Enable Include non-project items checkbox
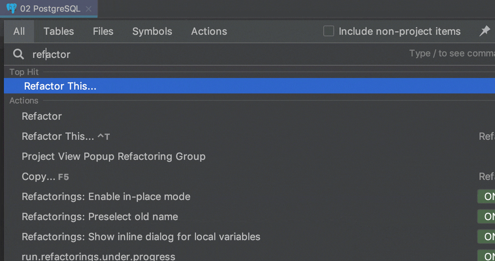 point(329,31)
